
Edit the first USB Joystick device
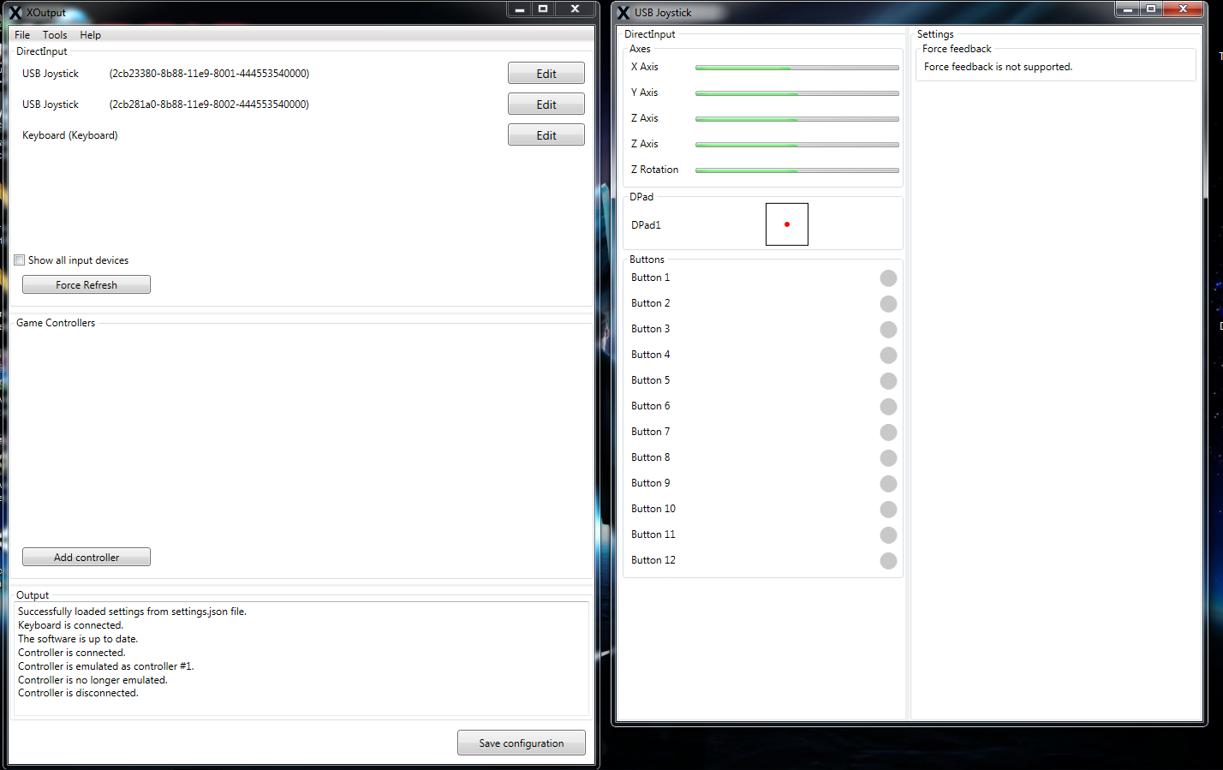[x=546, y=73]
